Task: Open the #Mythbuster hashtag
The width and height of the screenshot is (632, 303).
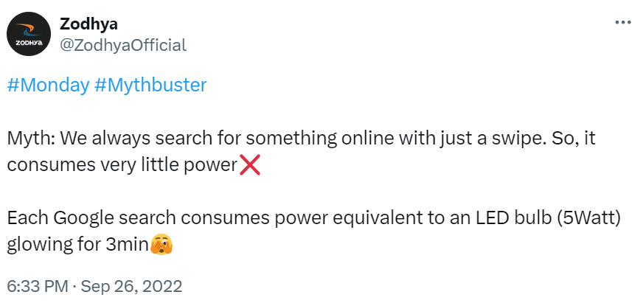Action: (x=150, y=86)
